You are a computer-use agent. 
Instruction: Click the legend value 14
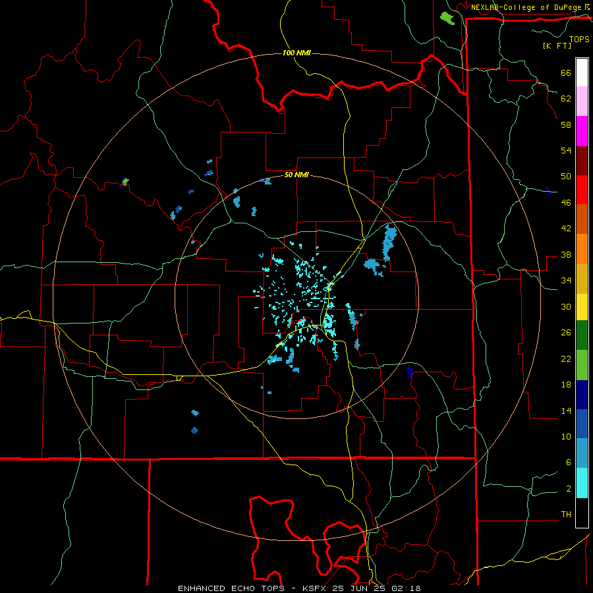pyautogui.click(x=566, y=410)
